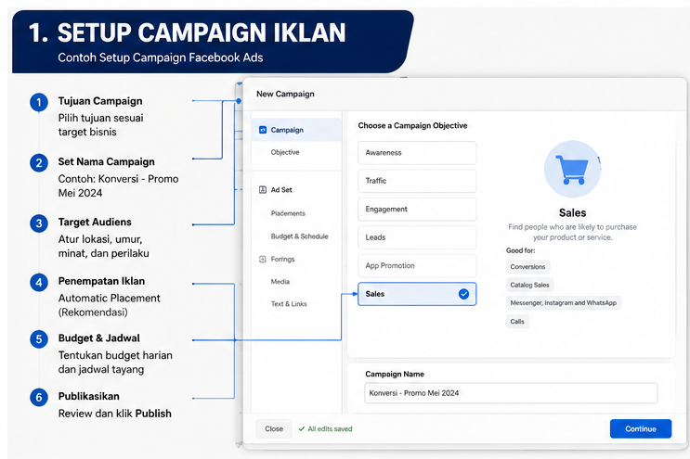Click the SETUP CAMPAIGN IKLAN title

click(202, 33)
